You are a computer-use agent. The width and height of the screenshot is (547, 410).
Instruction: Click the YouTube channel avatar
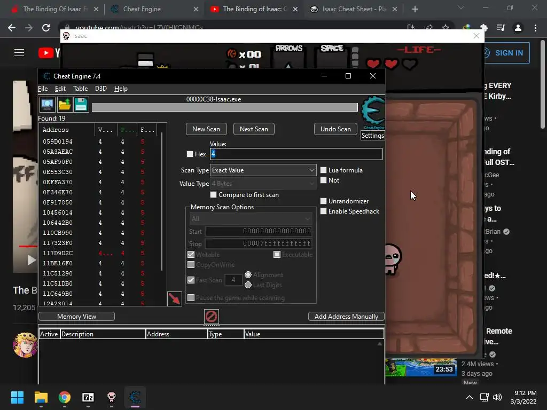click(25, 345)
